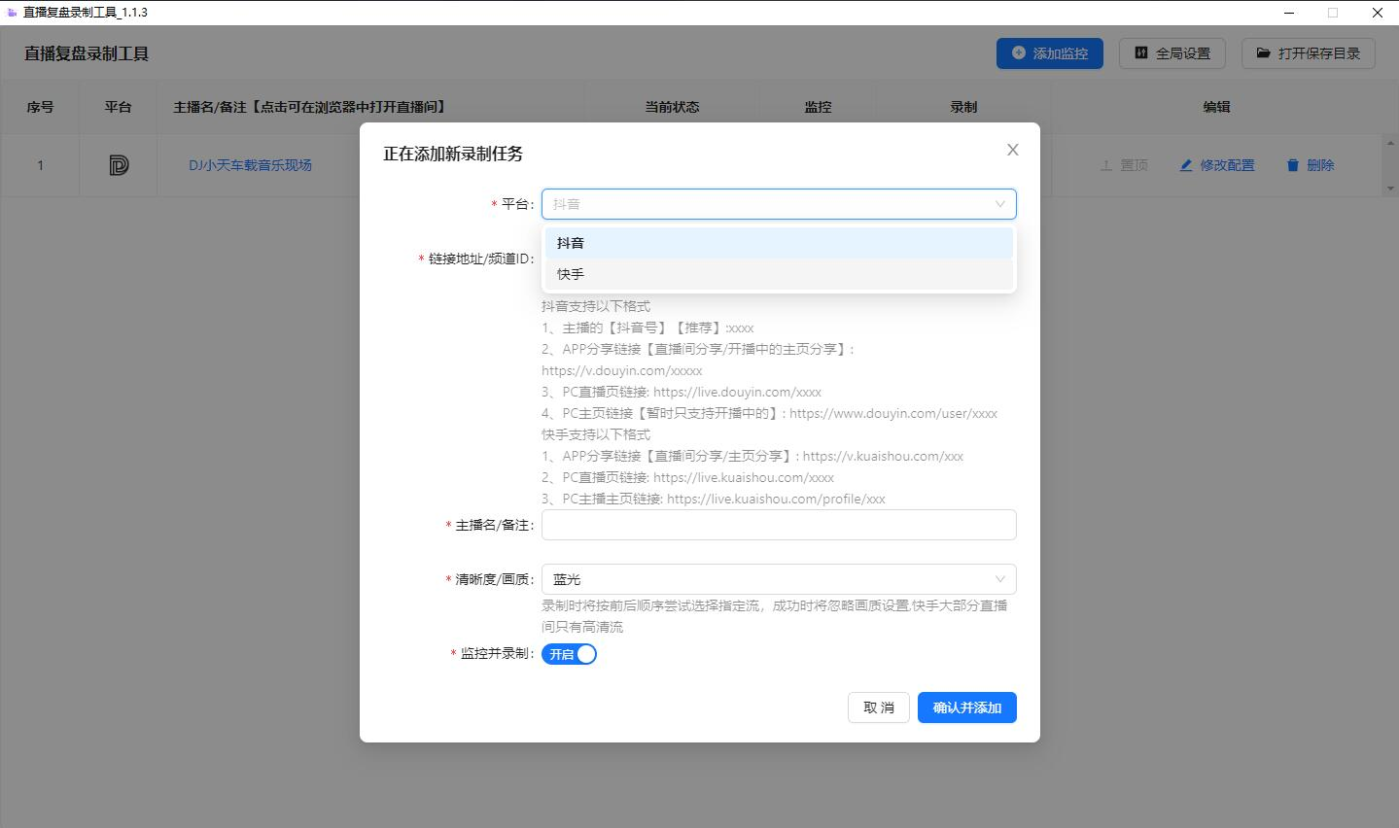Click the chevron arrow in 平台 selector
The width and height of the screenshot is (1399, 828).
tap(999, 204)
